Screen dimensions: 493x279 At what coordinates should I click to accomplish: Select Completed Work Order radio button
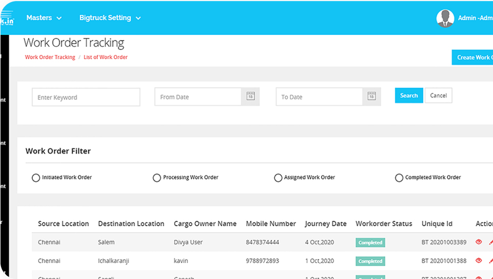point(399,178)
